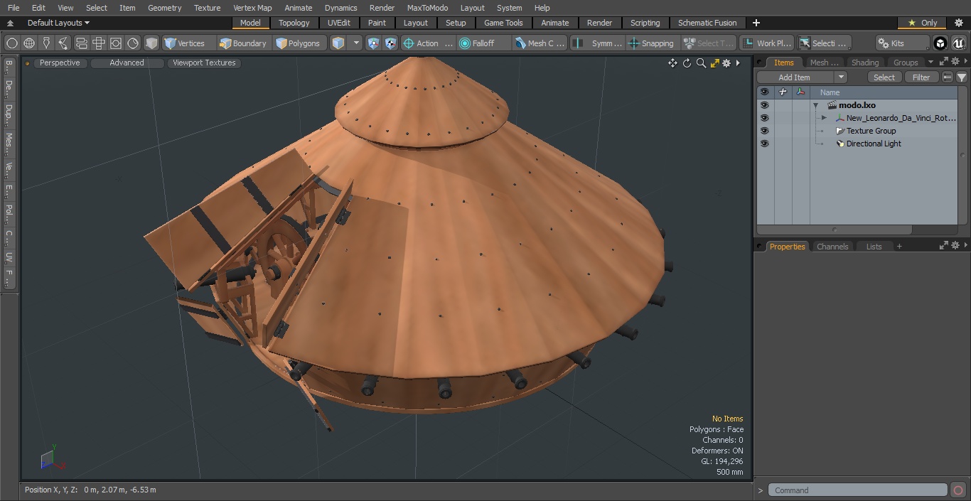Open the Advanced shading style dropdown
The width and height of the screenshot is (971, 501).
(127, 63)
